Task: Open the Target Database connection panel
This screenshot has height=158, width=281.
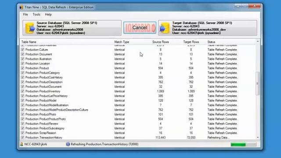Action: [x=208, y=28]
